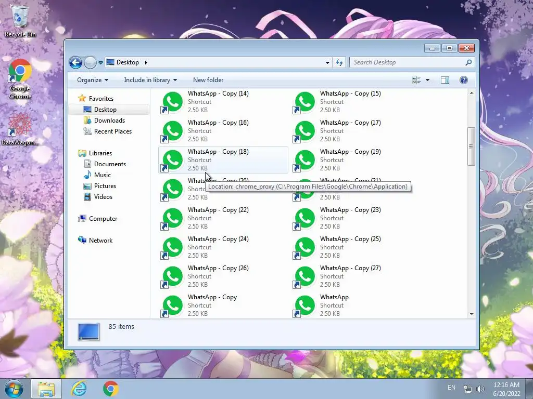Select Favorites in the navigation pane
Viewport: 533px width, 399px height.
click(x=101, y=98)
